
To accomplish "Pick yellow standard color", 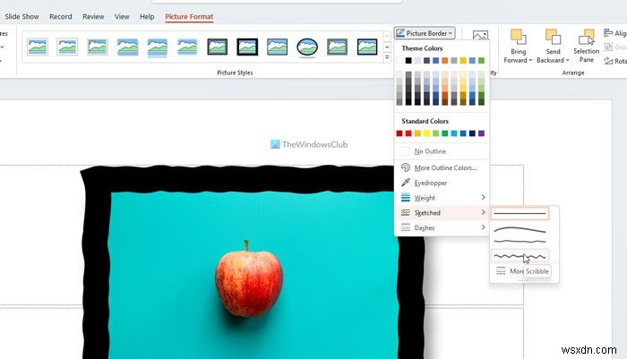I will [x=426, y=133].
